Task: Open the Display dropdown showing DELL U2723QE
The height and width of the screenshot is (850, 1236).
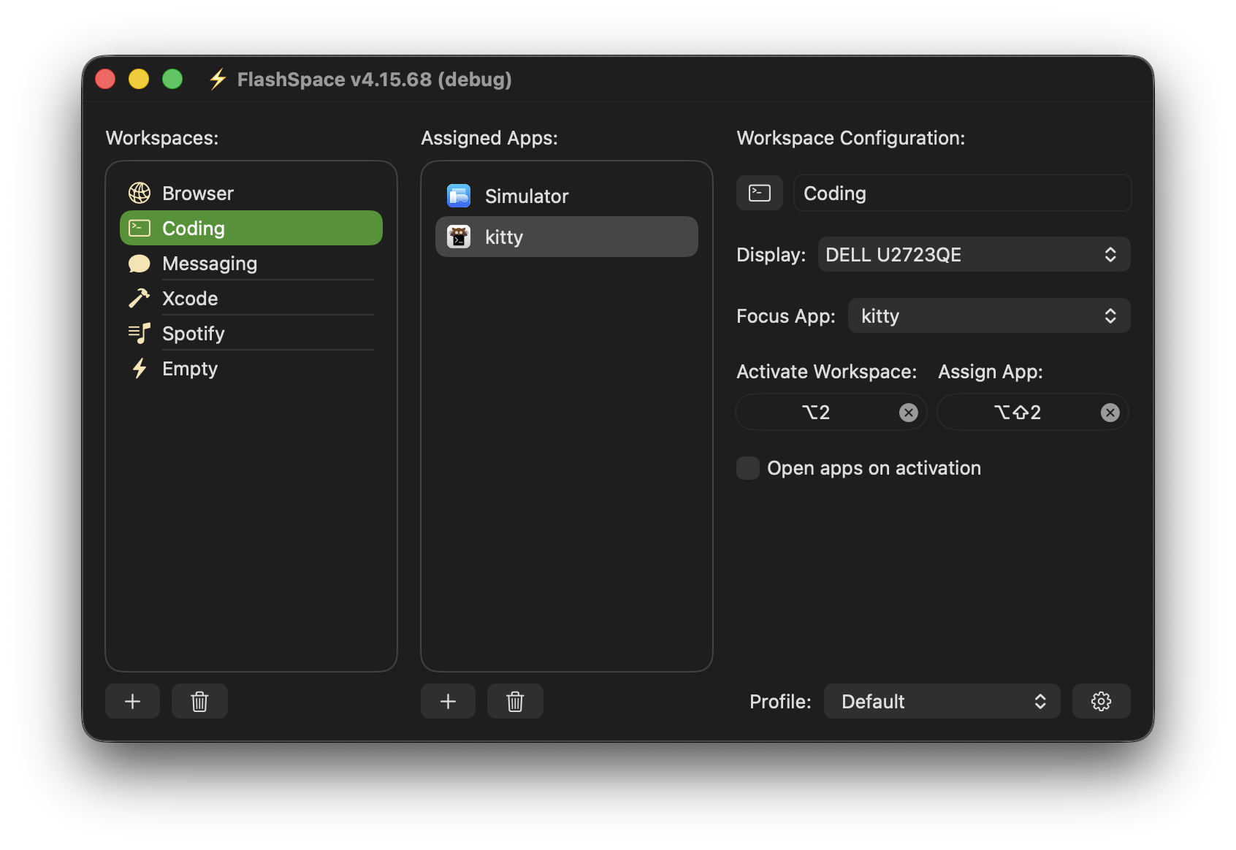Action: [x=974, y=254]
